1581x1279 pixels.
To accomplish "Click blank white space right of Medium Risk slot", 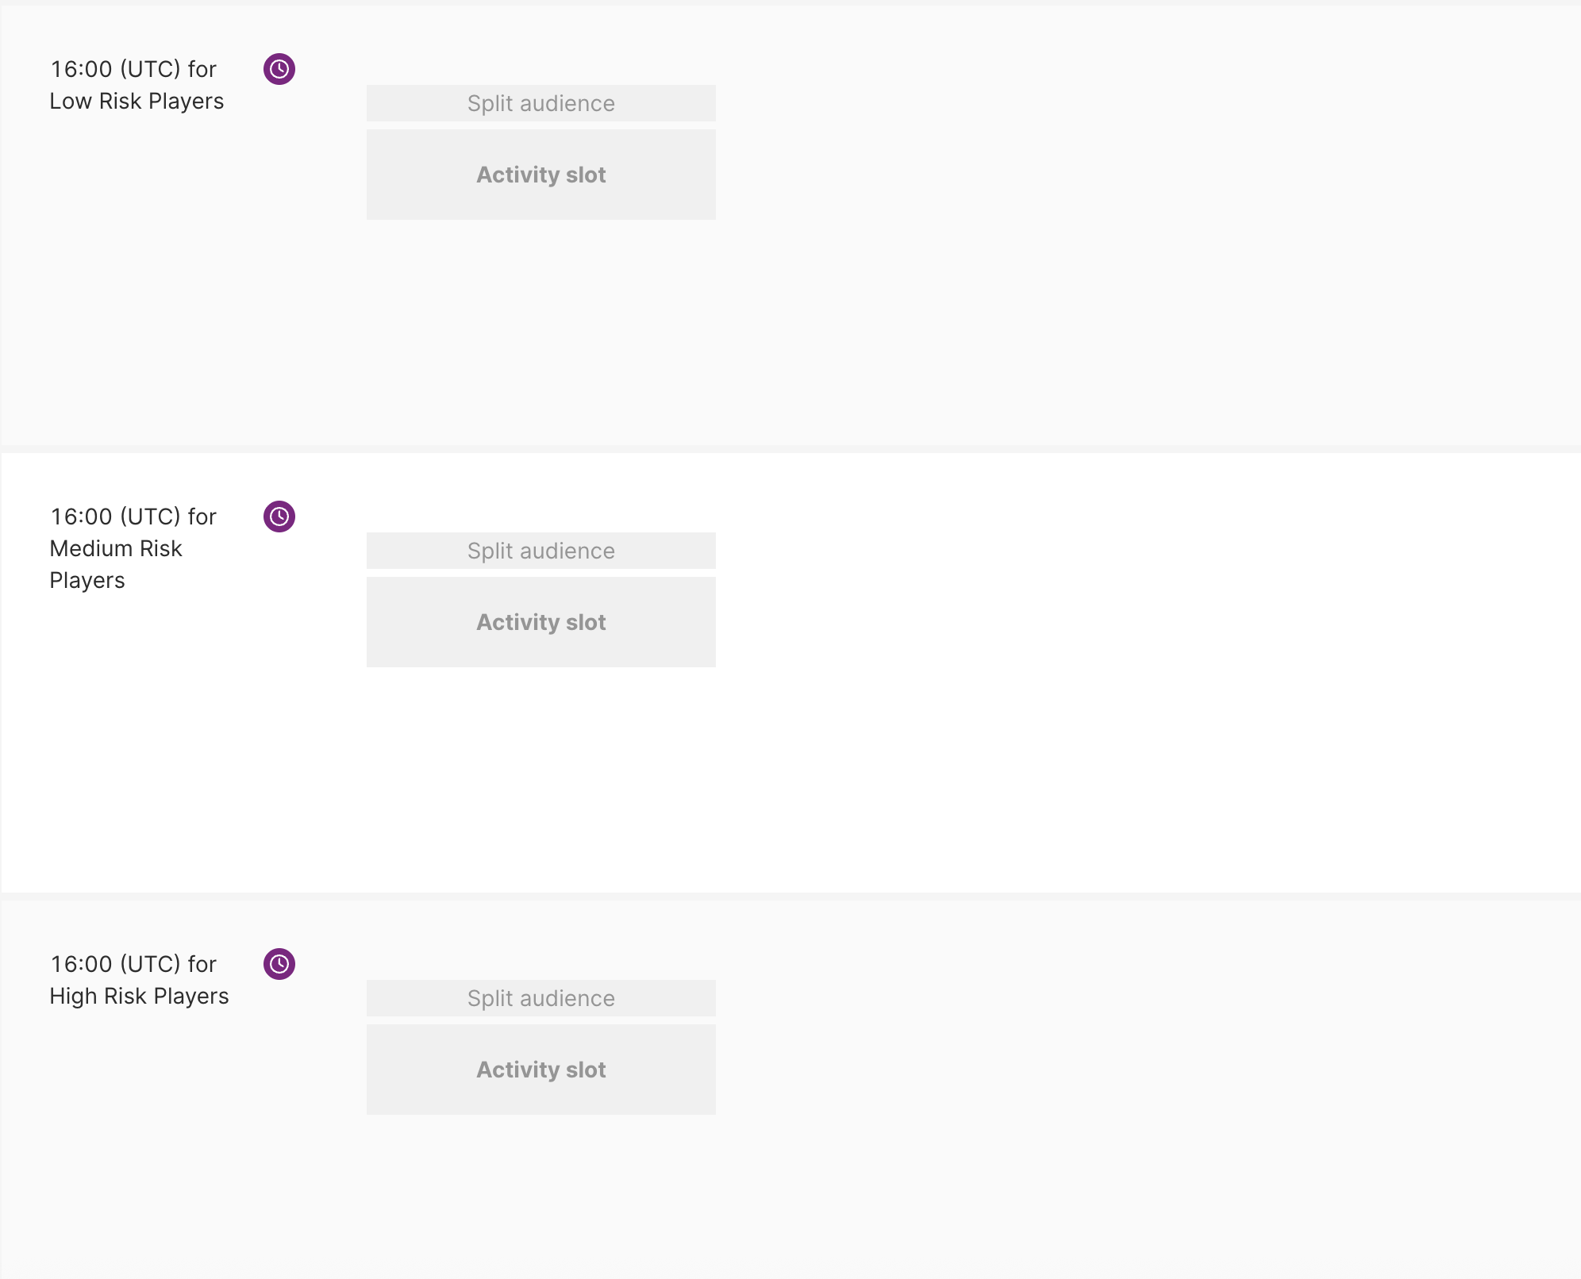I will pos(1111,622).
